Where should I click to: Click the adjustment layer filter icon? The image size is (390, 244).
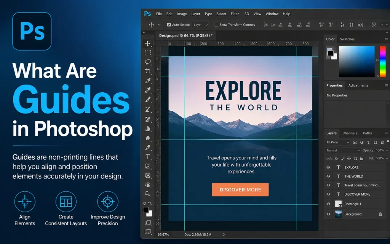point(362,143)
